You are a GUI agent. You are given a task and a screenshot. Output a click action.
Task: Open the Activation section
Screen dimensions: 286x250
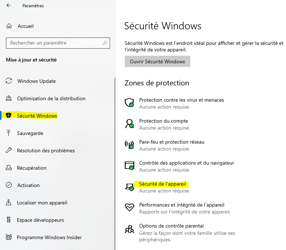point(28,185)
